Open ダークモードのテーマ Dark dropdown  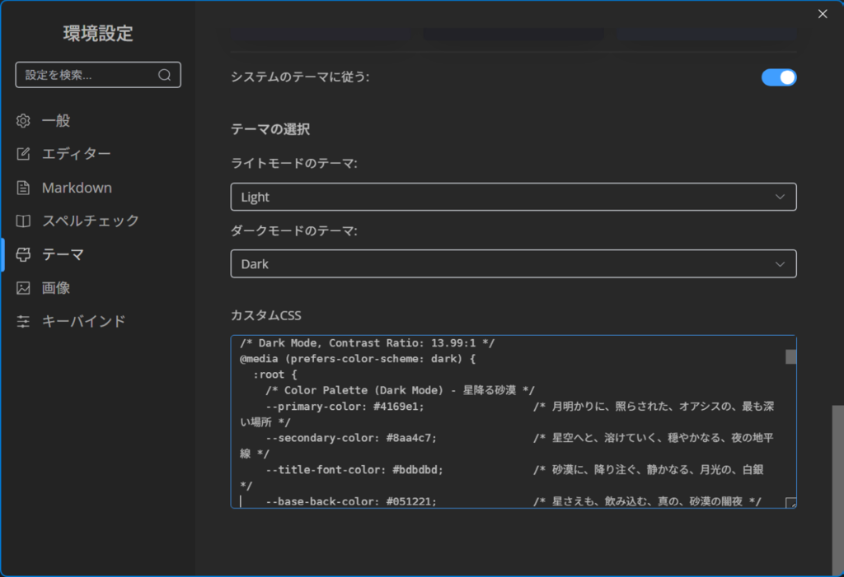point(513,263)
